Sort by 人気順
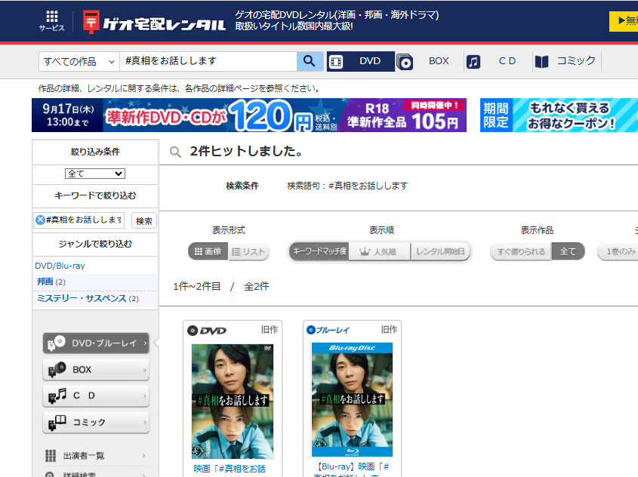 tap(379, 252)
